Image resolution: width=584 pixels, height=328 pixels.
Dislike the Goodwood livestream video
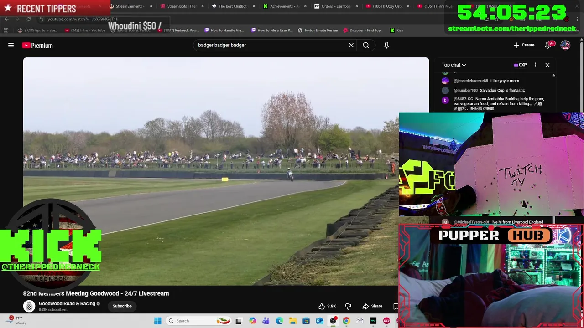348,306
